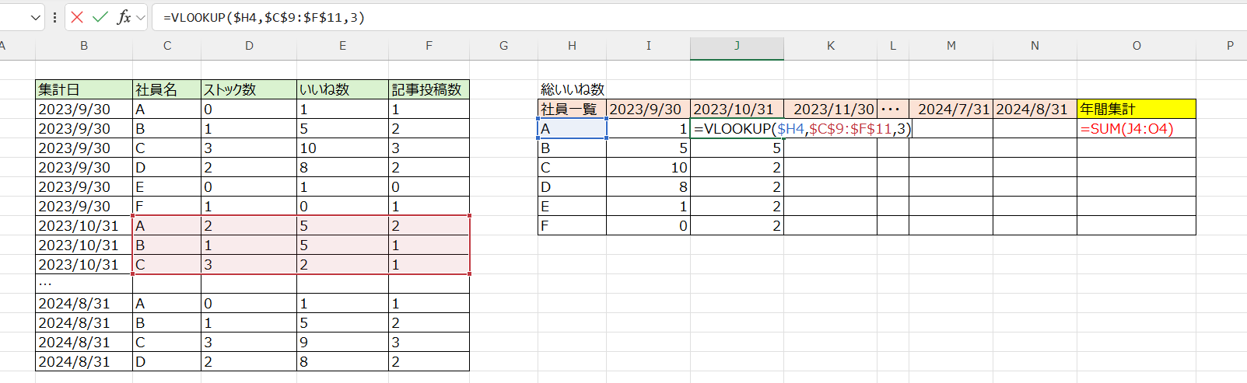Cancel the formula entry with the red X
The width and height of the screenshot is (1247, 383).
click(x=77, y=17)
